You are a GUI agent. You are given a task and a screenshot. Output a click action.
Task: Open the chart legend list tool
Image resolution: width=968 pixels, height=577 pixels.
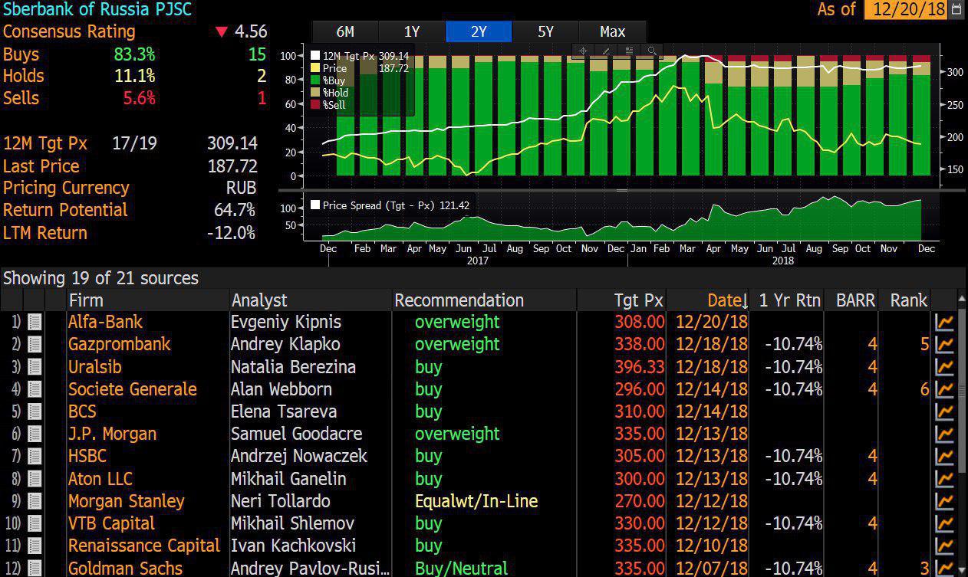629,51
